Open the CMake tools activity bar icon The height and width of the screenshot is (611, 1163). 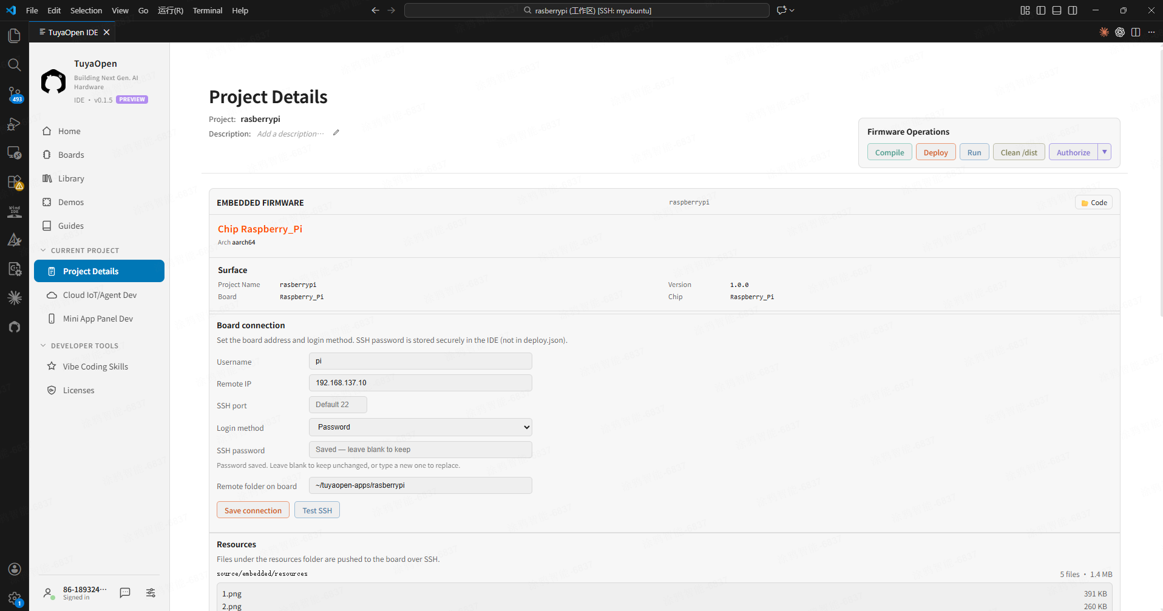[x=15, y=240]
